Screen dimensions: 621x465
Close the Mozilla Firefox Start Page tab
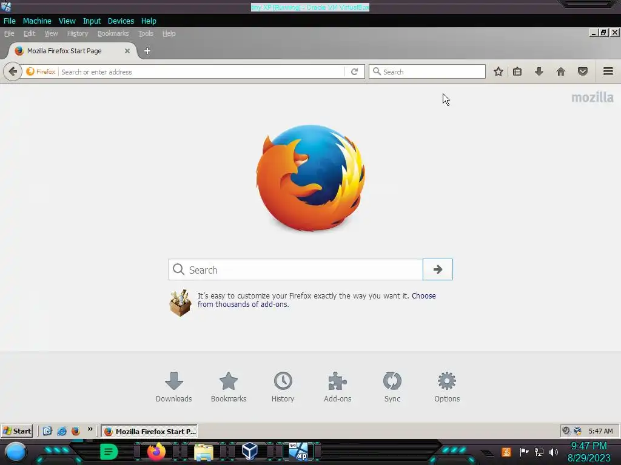coord(127,51)
